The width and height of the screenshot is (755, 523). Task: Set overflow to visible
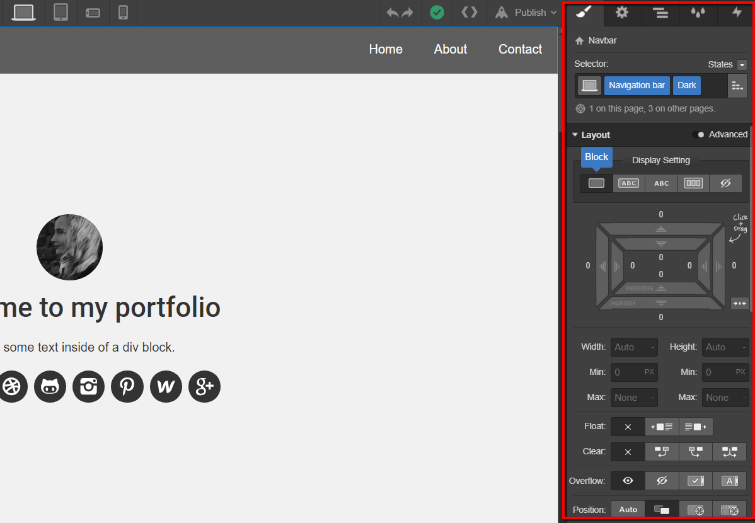coord(628,481)
